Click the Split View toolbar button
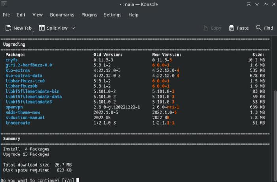This screenshot has width=277, height=182. [53, 28]
